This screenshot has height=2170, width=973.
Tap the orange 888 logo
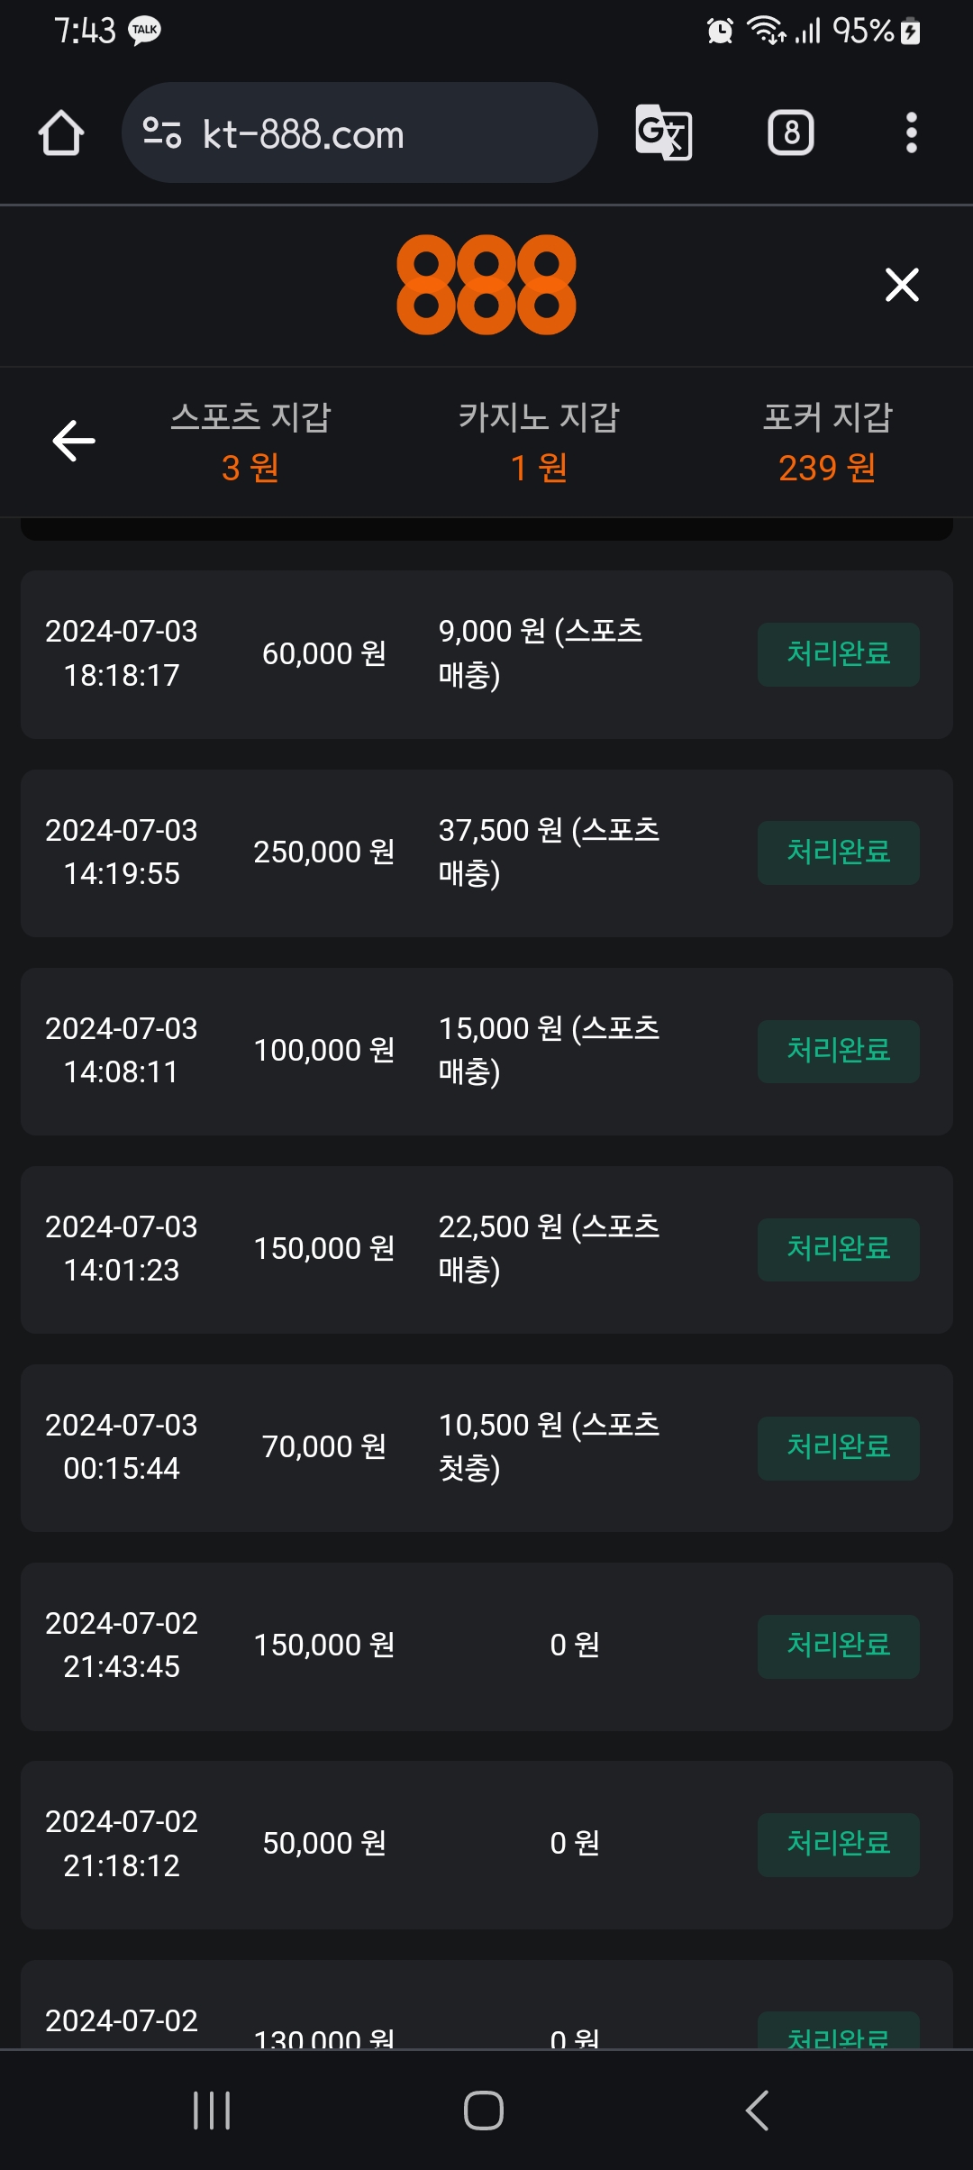coord(486,285)
